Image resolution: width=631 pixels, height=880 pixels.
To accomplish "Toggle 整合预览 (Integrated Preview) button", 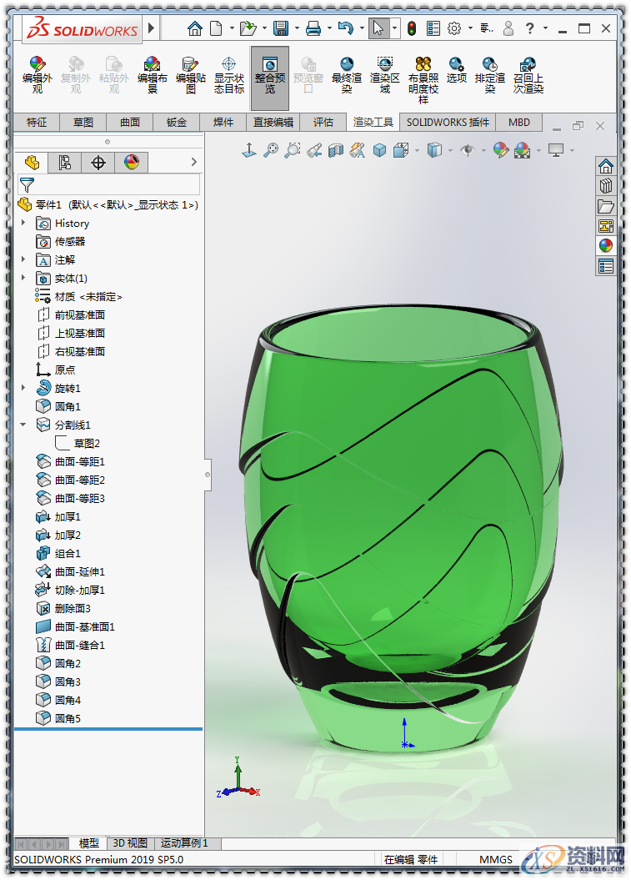I will tap(270, 78).
